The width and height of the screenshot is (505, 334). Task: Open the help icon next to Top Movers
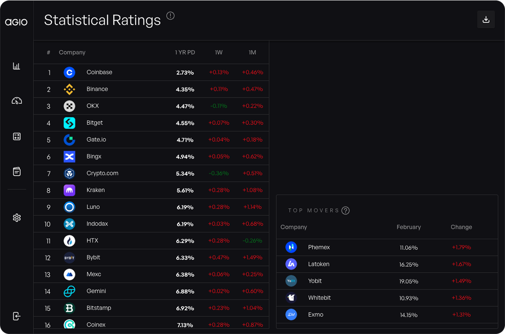[345, 211]
